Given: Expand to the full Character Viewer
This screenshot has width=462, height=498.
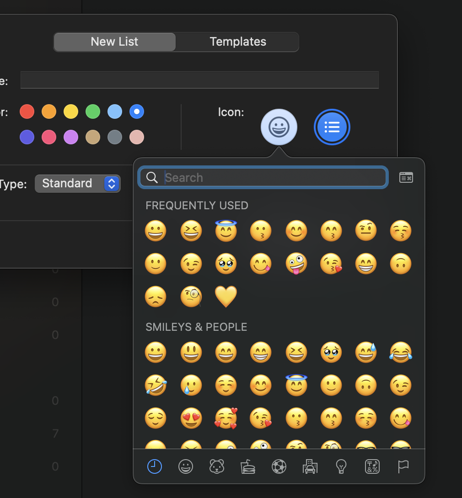Looking at the screenshot, I should pos(406,178).
